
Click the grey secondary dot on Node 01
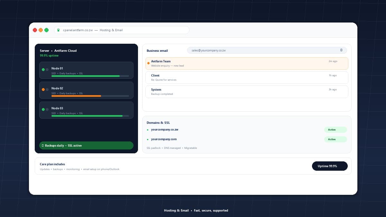click(x=47, y=69)
